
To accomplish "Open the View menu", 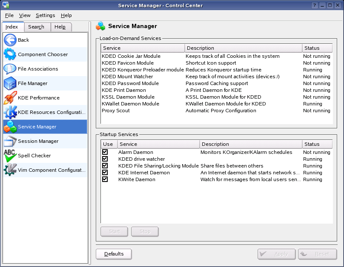I will pos(25,15).
